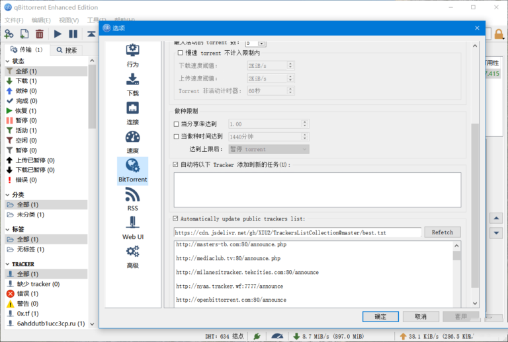Toggle the 当分享率达到 checkbox
This screenshot has height=342, width=508.
click(x=176, y=123)
